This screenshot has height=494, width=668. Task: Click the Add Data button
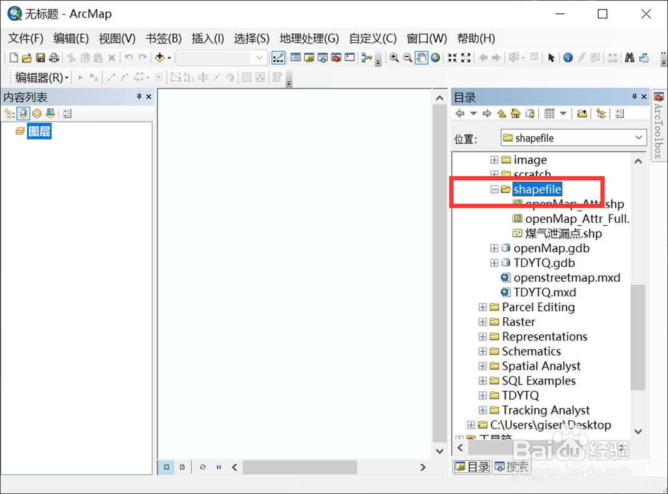[160, 57]
